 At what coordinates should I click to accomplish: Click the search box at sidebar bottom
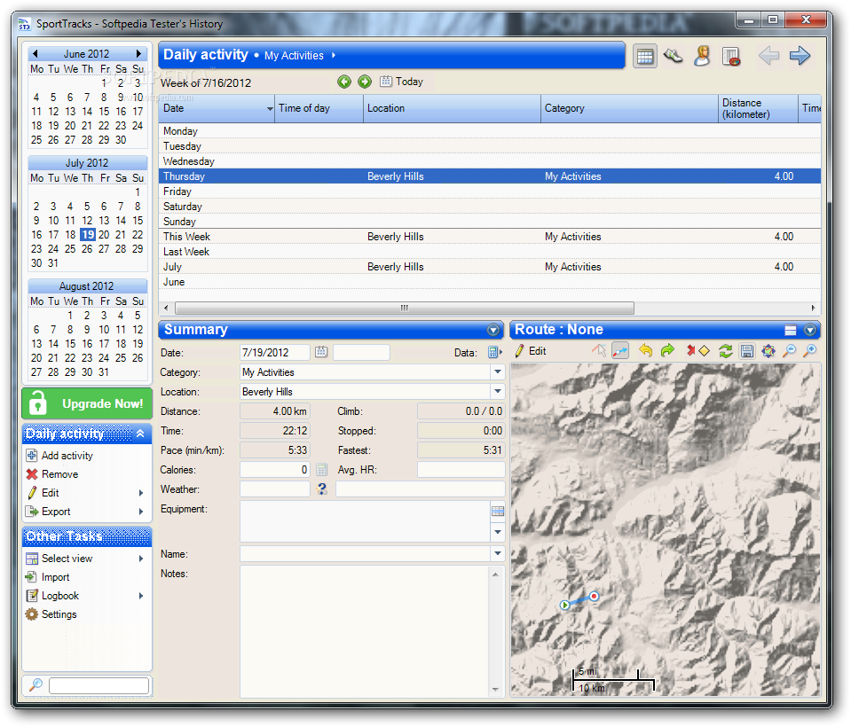(x=98, y=685)
